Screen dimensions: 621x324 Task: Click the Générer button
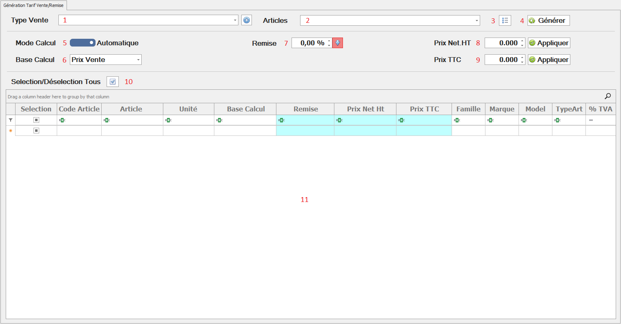coord(548,20)
